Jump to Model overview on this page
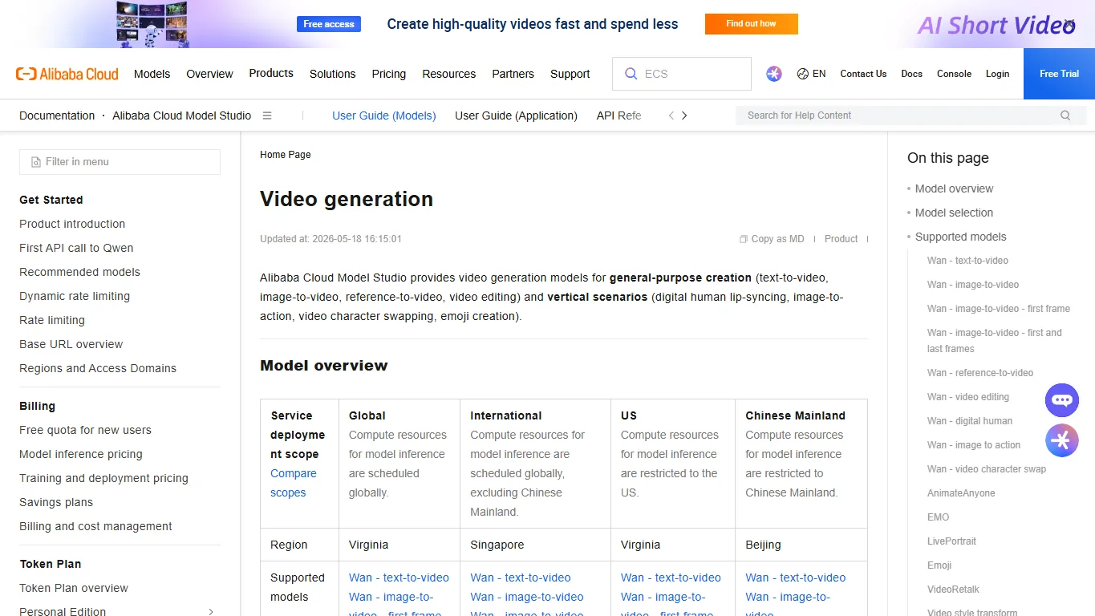 (x=954, y=188)
